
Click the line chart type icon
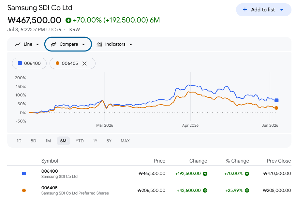[18, 44]
